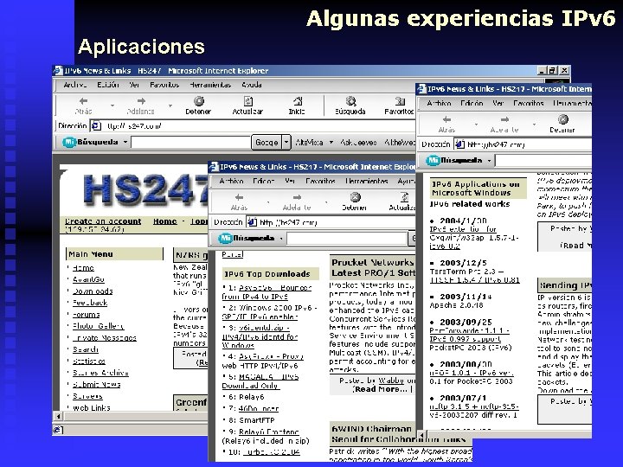The image size is (623, 467).
Task: Open Search link in Main Menu
Action: coord(86,349)
